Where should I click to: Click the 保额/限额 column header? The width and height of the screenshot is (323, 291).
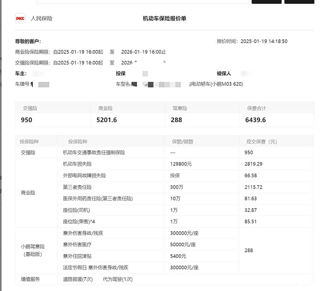pyautogui.click(x=183, y=142)
